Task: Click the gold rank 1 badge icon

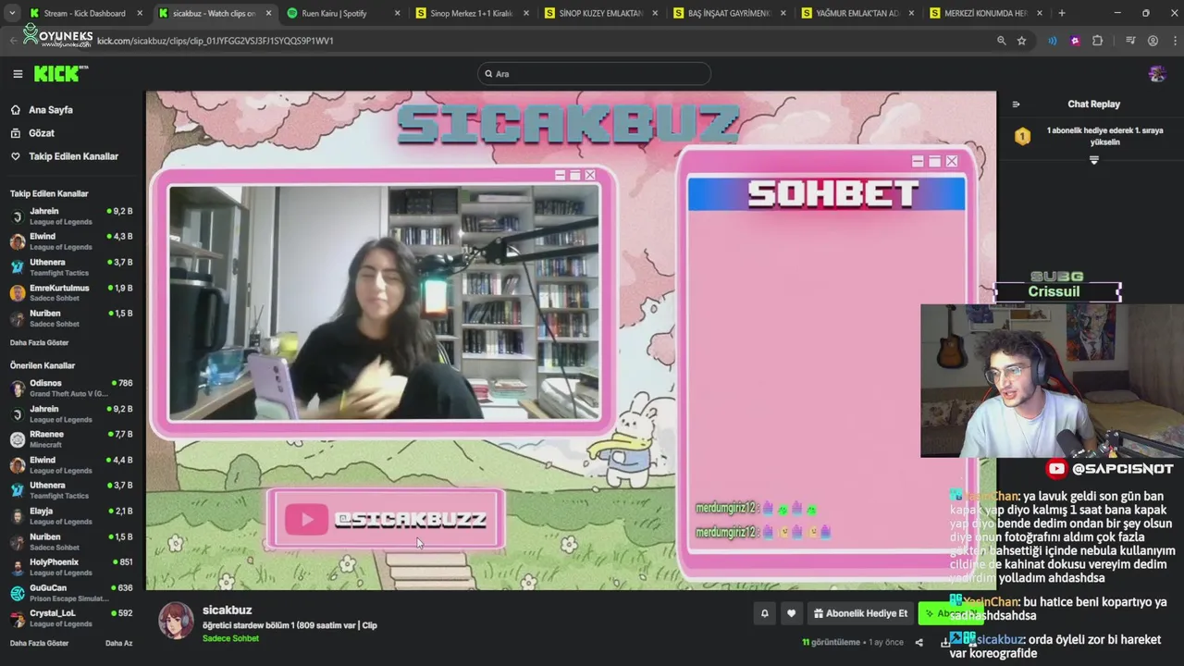Action: pos(1022,137)
